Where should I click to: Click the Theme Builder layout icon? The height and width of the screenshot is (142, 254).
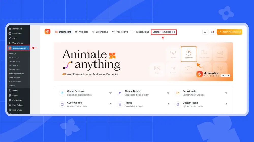pyautogui.click(x=120, y=93)
